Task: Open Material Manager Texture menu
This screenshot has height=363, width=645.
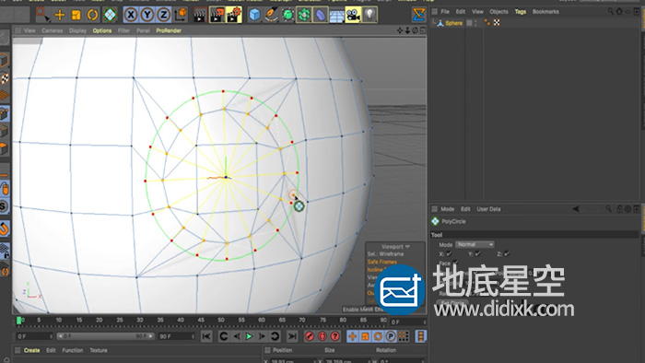Action: (x=99, y=350)
